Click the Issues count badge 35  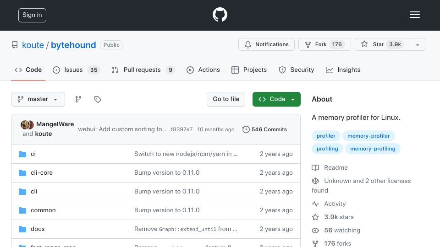point(93,70)
